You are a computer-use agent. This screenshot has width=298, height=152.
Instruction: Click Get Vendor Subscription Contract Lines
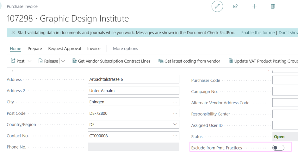pyautogui.click(x=112, y=61)
